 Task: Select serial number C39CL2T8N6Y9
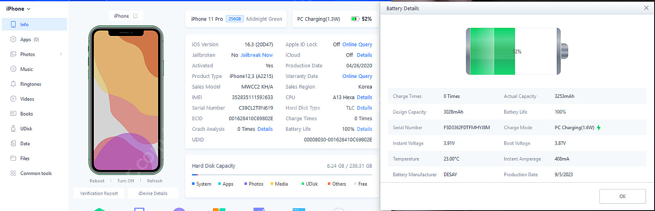[x=256, y=108]
